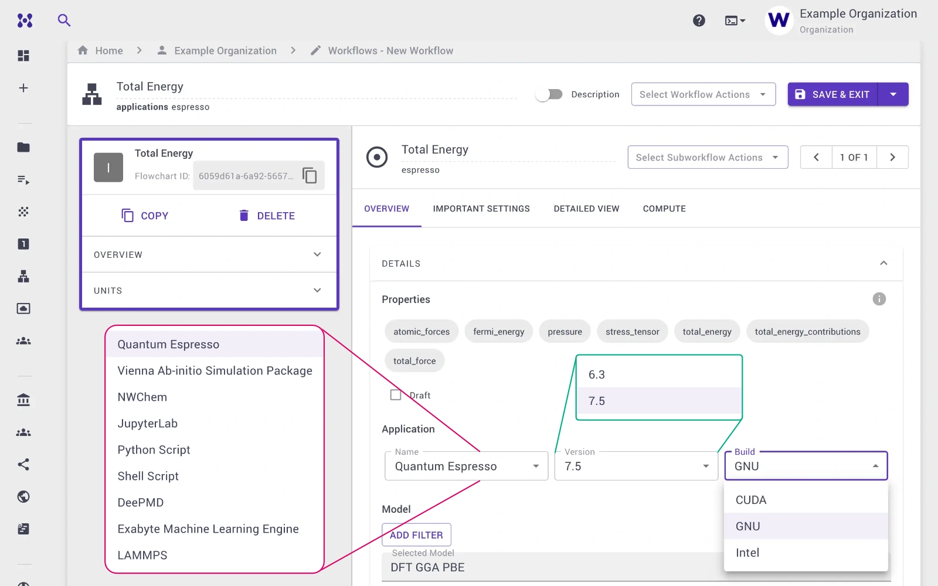The width and height of the screenshot is (938, 586).
Task: Click the subworkflow target circle icon
Action: coord(377,157)
